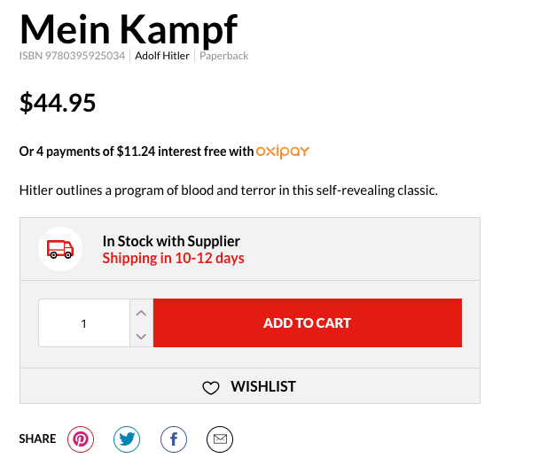This screenshot has height=466, width=555.
Task: Click the book description sentence
Action: (x=229, y=190)
